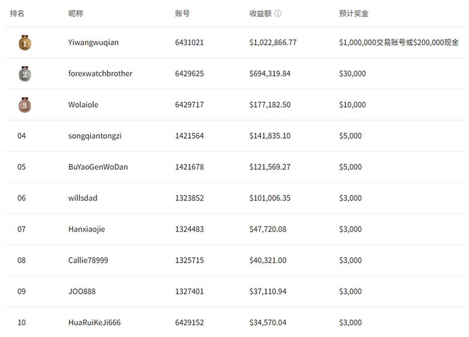Click the HuaRuiKeJi666 nickname
This screenshot has width=469, height=337.
(94, 322)
